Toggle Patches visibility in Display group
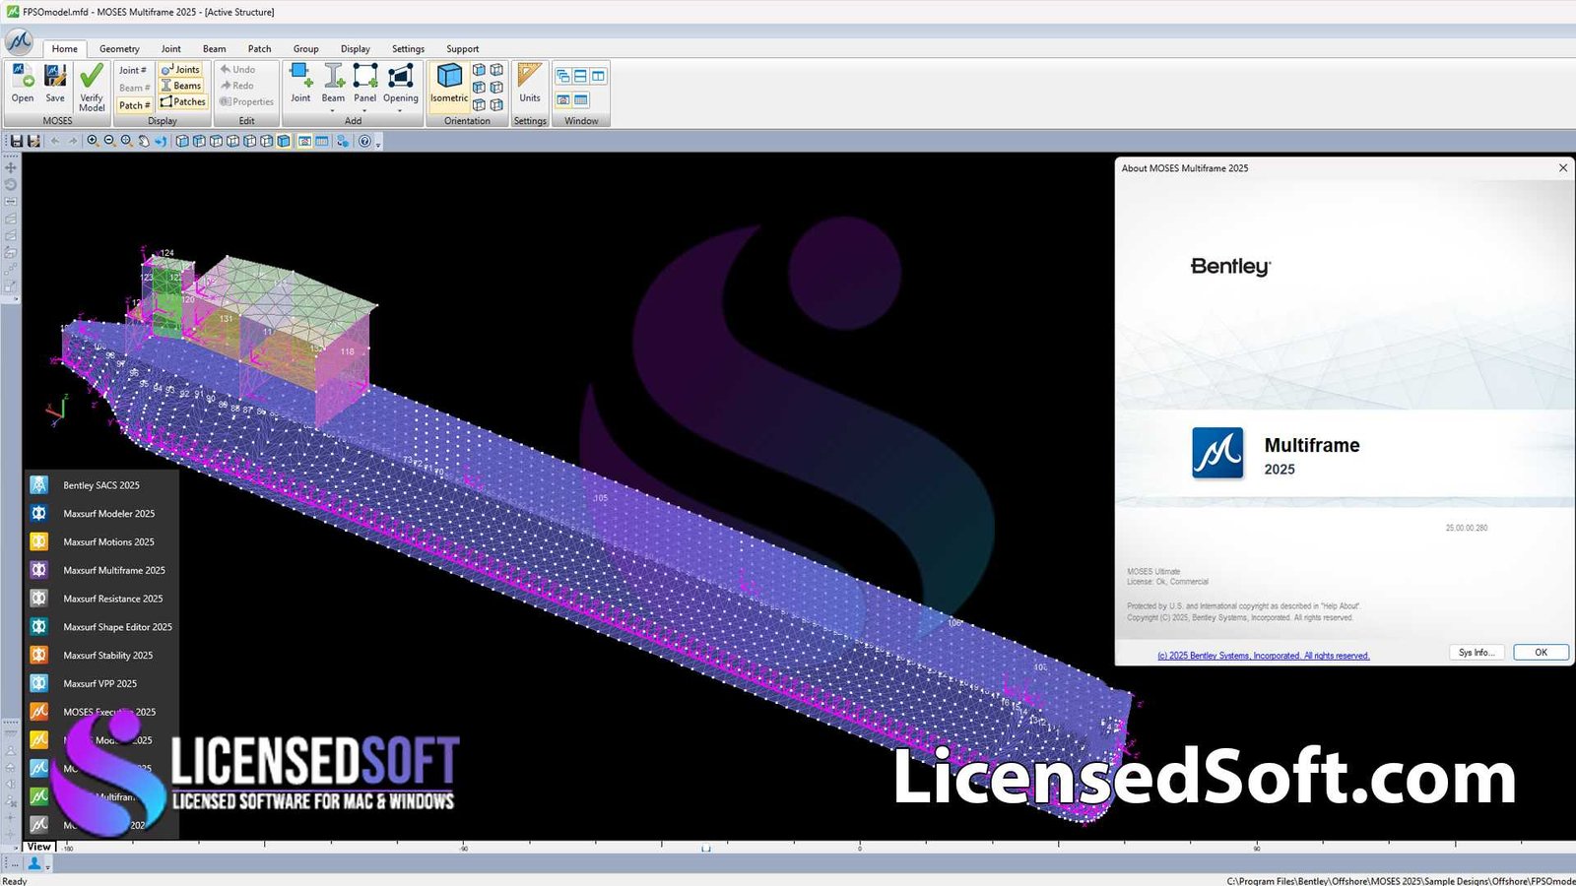 (183, 101)
